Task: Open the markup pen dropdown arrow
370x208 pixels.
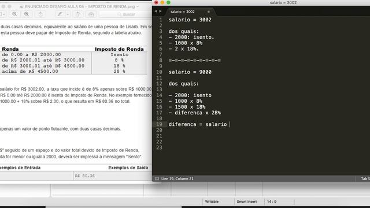Action: click(68, 14)
